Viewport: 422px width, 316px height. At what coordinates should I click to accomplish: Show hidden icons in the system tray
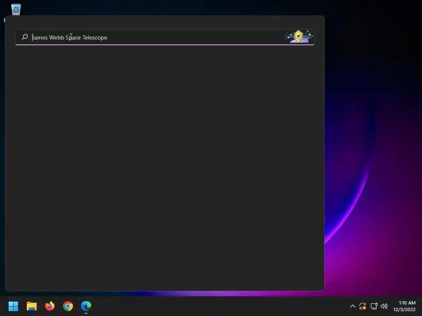[353, 306]
